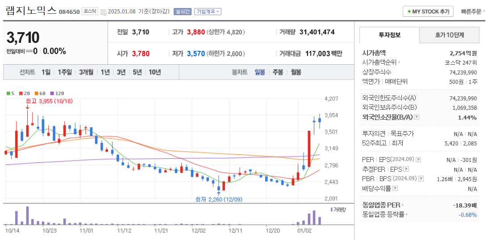This screenshot has height=240, width=488.
Task: Switch to the 투자정보 tab
Action: pos(389,35)
